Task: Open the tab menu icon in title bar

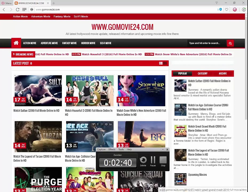Action: 217,3
